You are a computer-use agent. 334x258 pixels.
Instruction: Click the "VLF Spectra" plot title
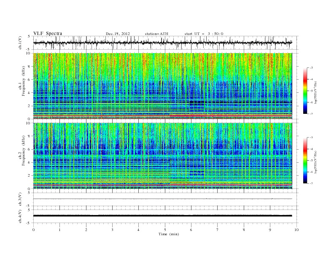click(x=48, y=33)
